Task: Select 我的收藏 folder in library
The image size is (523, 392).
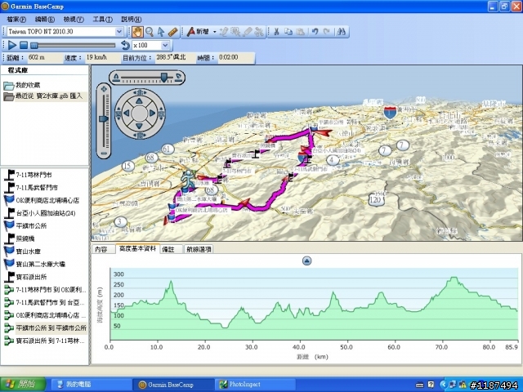Action: point(28,85)
